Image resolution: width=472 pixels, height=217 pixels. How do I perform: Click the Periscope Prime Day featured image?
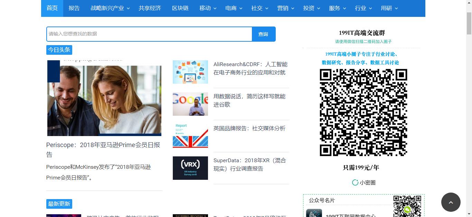(x=104, y=99)
